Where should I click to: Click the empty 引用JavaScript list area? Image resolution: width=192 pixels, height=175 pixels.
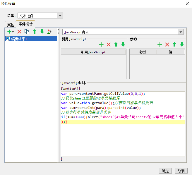tap(94, 67)
